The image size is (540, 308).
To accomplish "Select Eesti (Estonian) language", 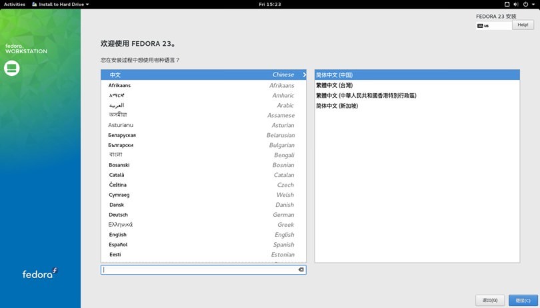I will click(x=203, y=255).
